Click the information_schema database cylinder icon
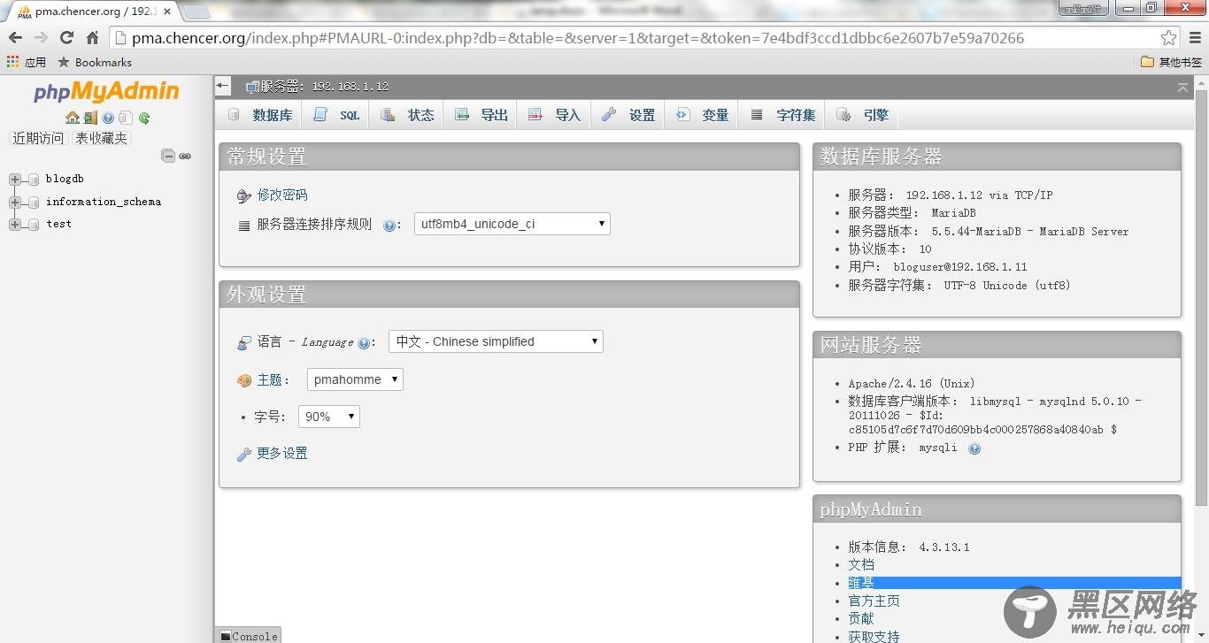1209x643 pixels. [34, 203]
